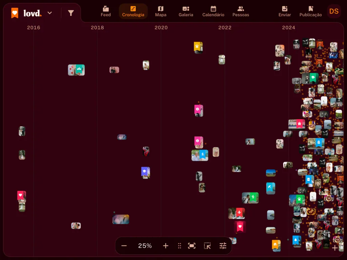Open the memory with the purple graduation badge
The width and height of the screenshot is (347, 260).
point(146,173)
